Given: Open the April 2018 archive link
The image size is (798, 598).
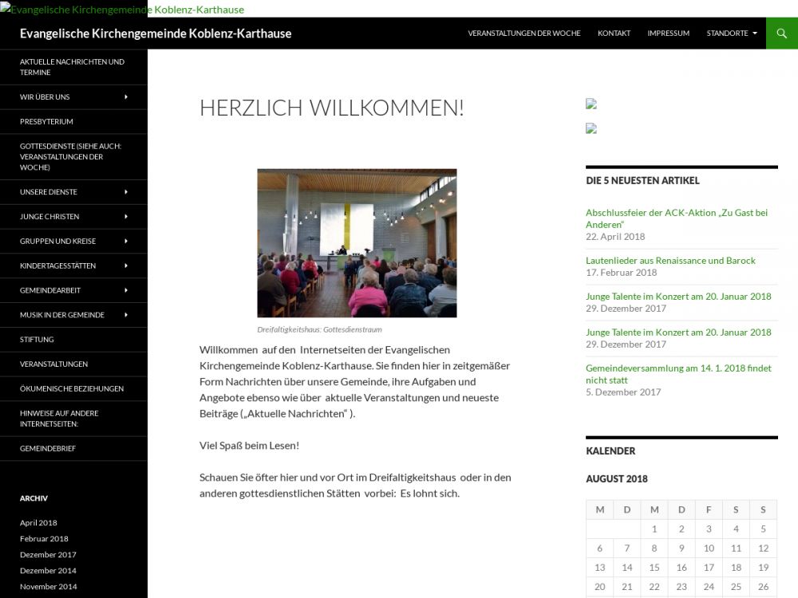Looking at the screenshot, I should [x=38, y=523].
